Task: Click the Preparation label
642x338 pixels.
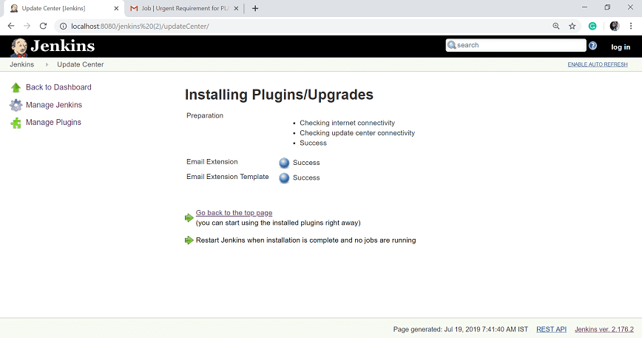Action: tap(205, 116)
